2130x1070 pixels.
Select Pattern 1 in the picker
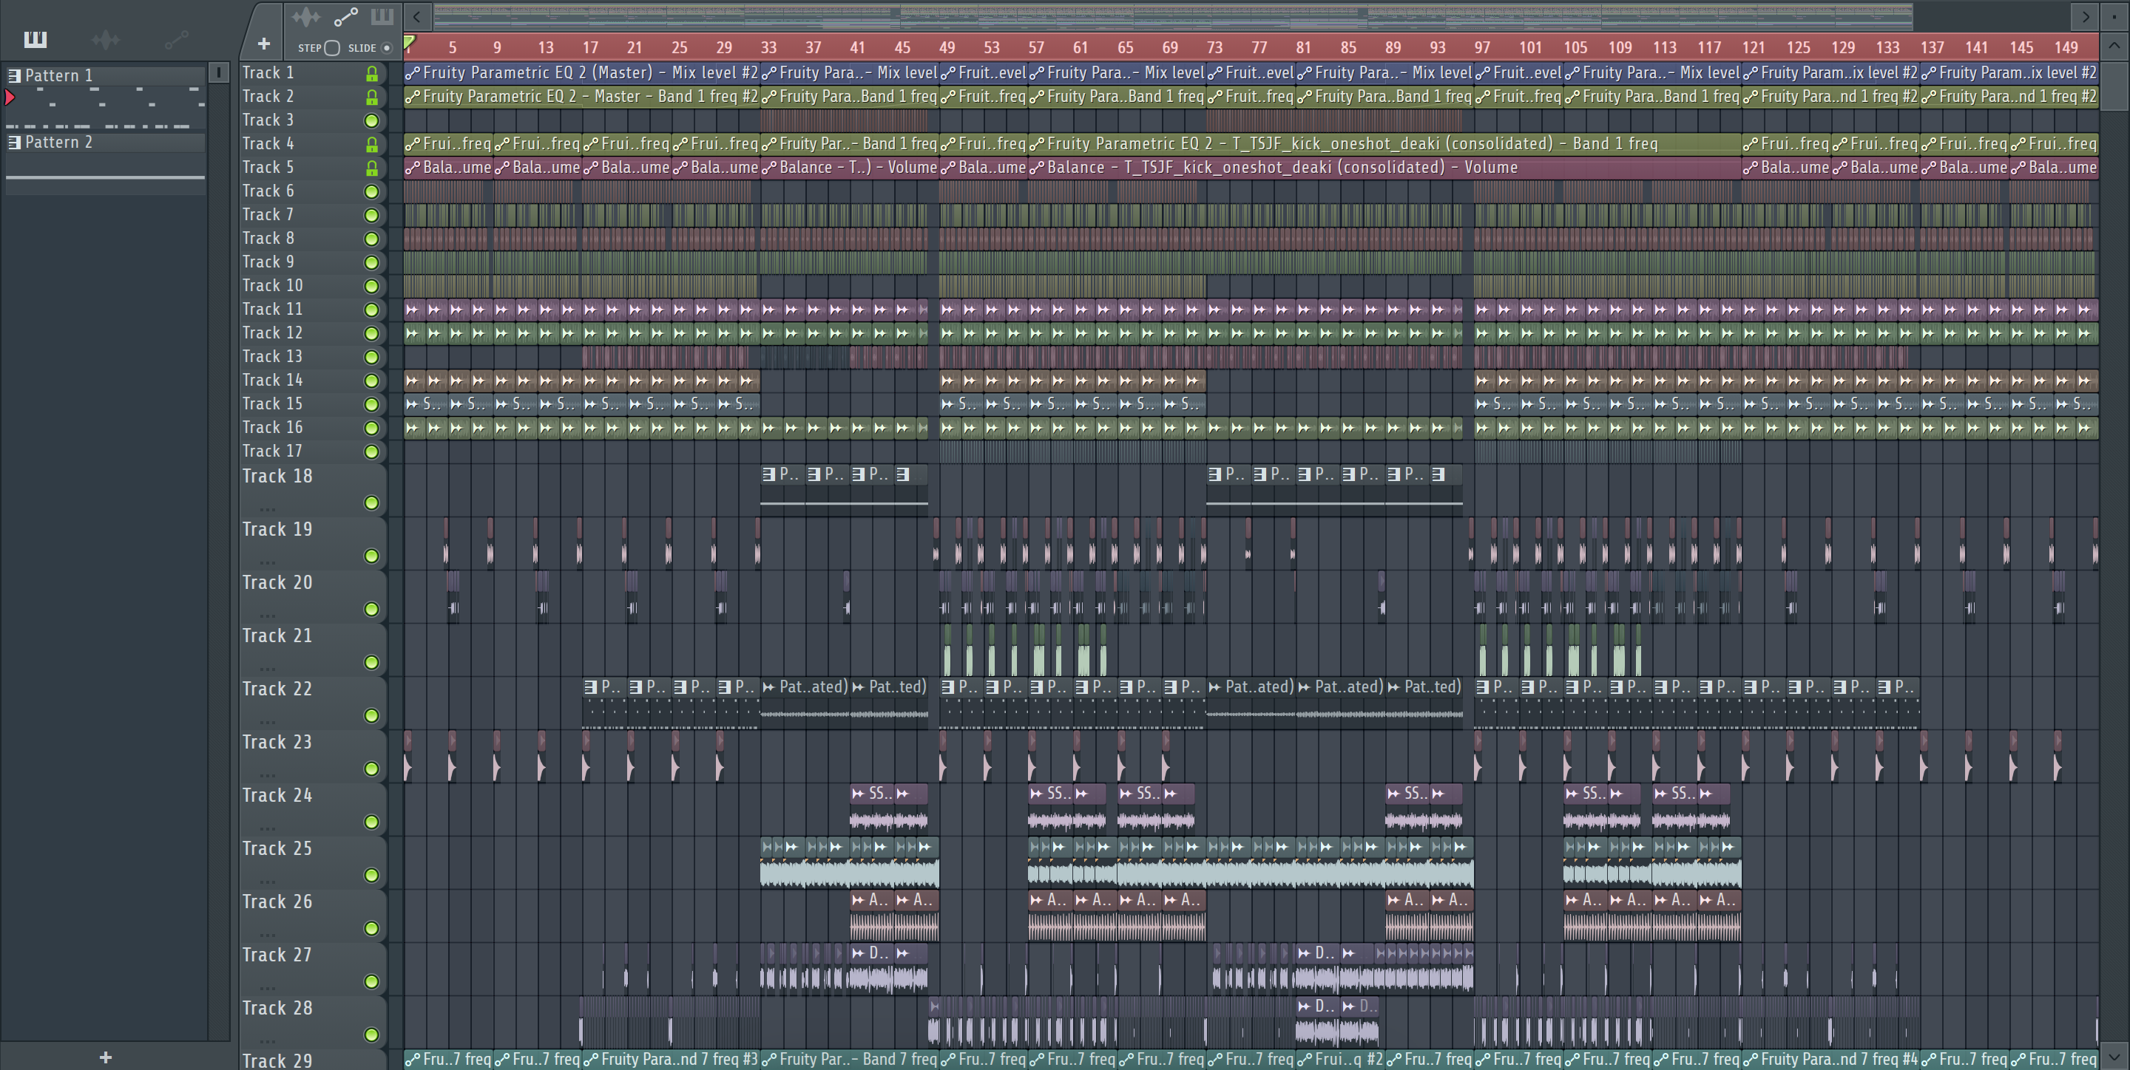pos(105,75)
